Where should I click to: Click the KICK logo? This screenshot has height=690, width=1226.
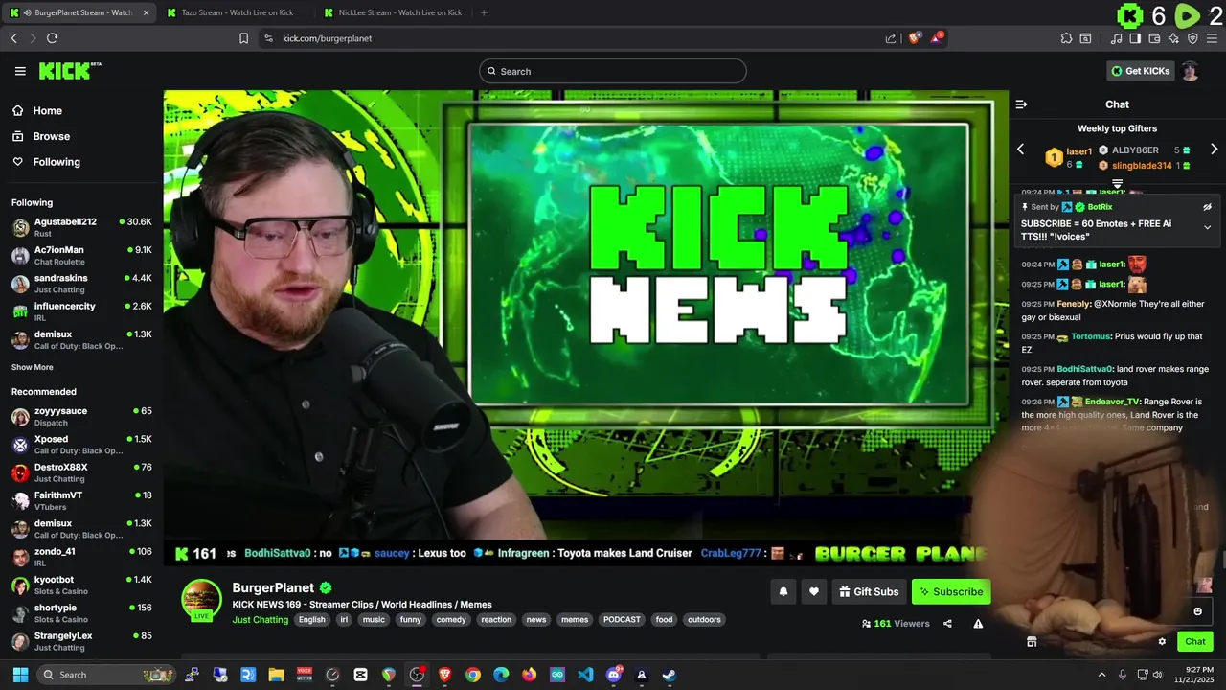69,71
